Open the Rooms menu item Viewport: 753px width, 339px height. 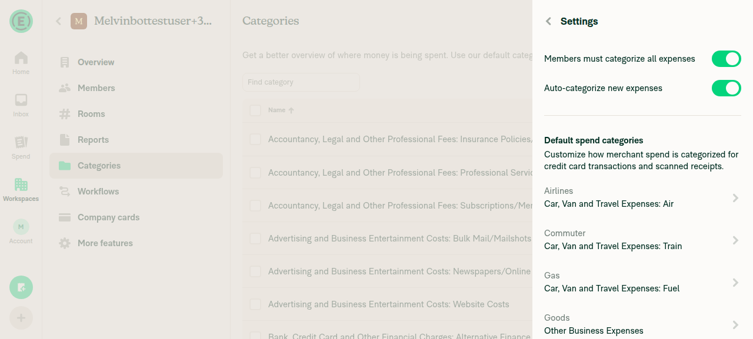(136, 114)
